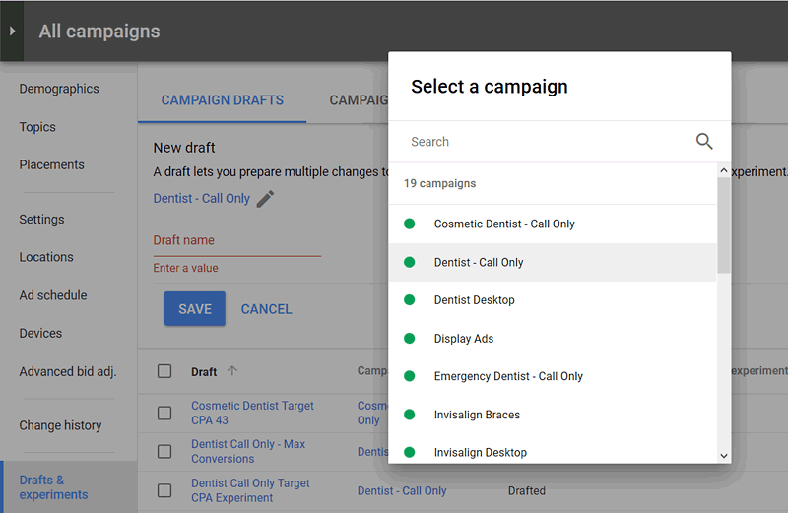The height and width of the screenshot is (513, 788).
Task: Click the search magnifier icon in dialog
Action: [704, 142]
